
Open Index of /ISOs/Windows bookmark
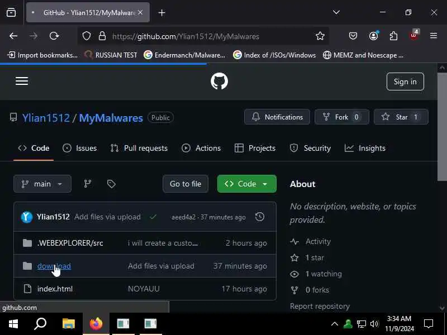(x=274, y=55)
